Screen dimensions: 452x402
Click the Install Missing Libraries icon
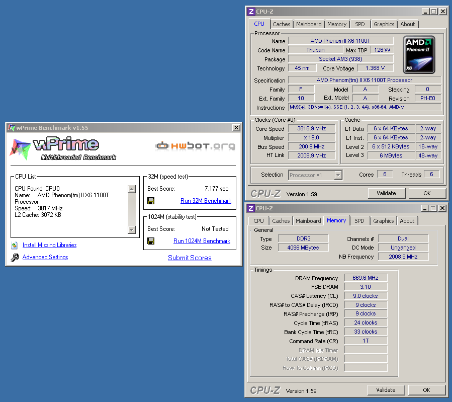[15, 245]
